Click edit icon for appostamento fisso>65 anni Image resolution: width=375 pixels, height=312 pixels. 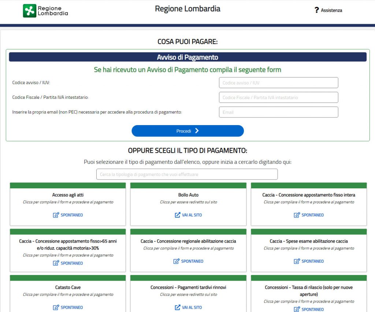56,263
